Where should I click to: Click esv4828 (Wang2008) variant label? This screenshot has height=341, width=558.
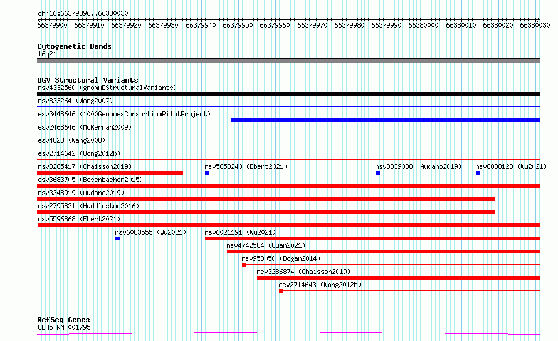pos(71,140)
